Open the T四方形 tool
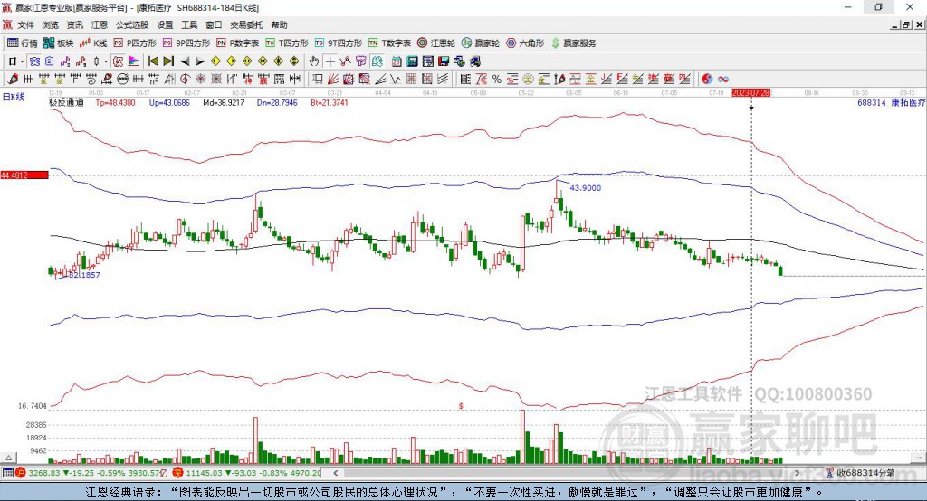This screenshot has height=501, width=927. click(x=287, y=43)
